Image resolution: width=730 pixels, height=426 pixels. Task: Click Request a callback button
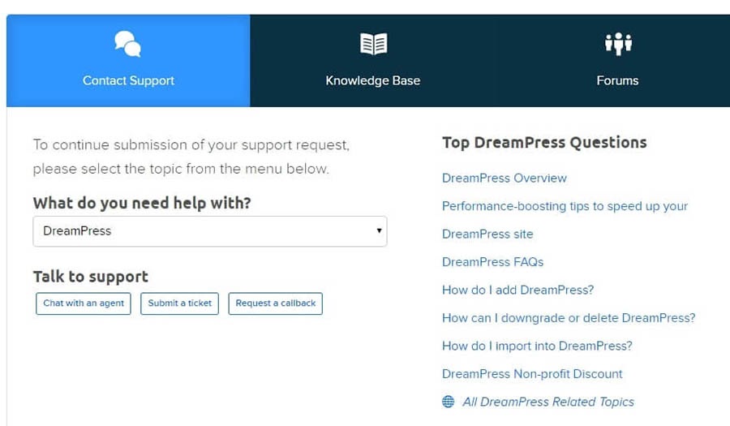[275, 303]
